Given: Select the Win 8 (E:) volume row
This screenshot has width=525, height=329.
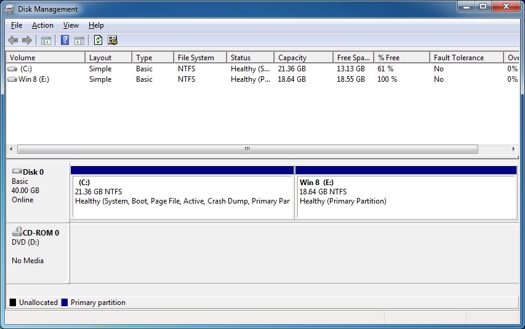Looking at the screenshot, I should pos(262,79).
